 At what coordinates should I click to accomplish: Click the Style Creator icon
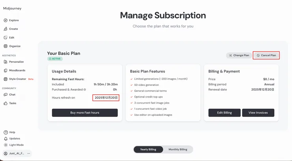tap(6, 79)
